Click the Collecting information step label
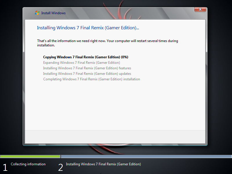Image resolution: width=232 pixels, height=174 pixels. (28, 164)
